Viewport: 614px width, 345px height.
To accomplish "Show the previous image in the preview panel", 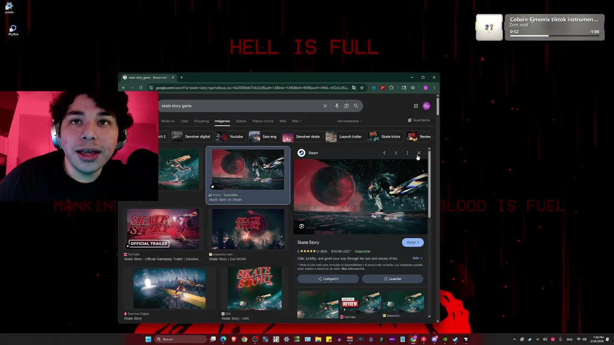I will [384, 153].
